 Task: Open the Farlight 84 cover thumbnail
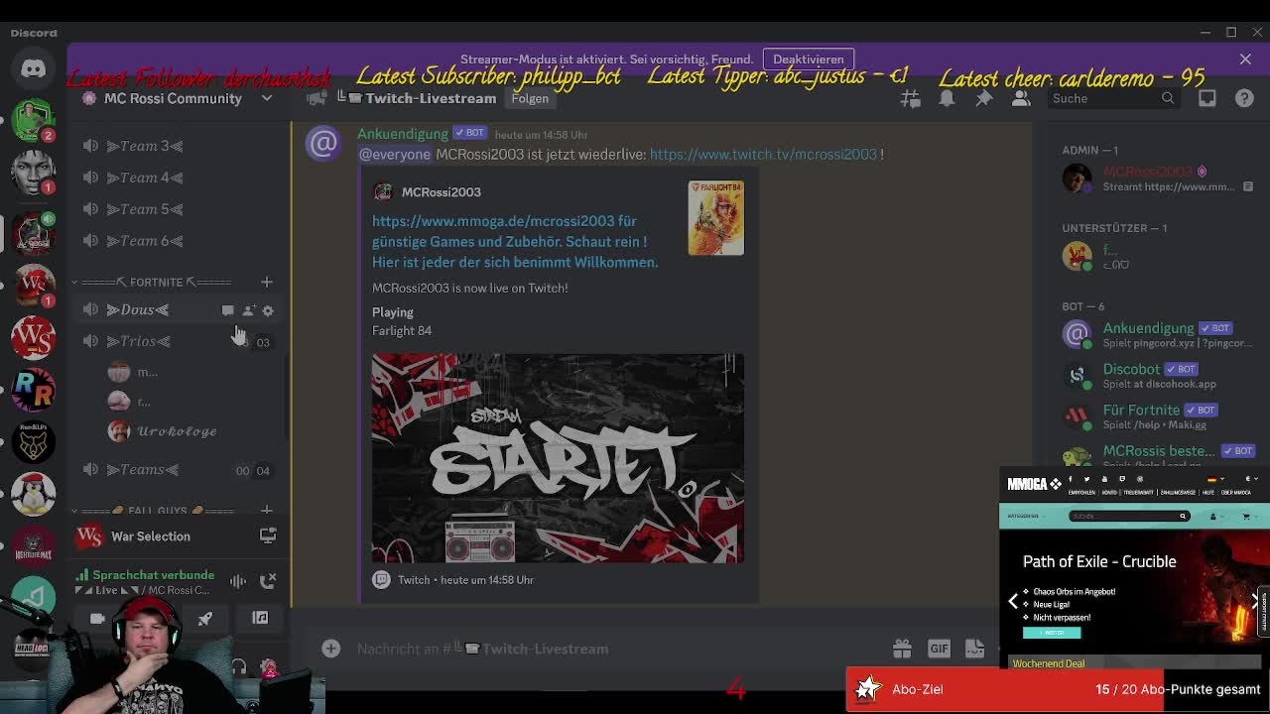(715, 218)
